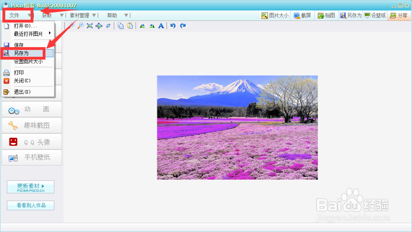Open the 获取 menu
The height and width of the screenshot is (232, 412).
[47, 16]
